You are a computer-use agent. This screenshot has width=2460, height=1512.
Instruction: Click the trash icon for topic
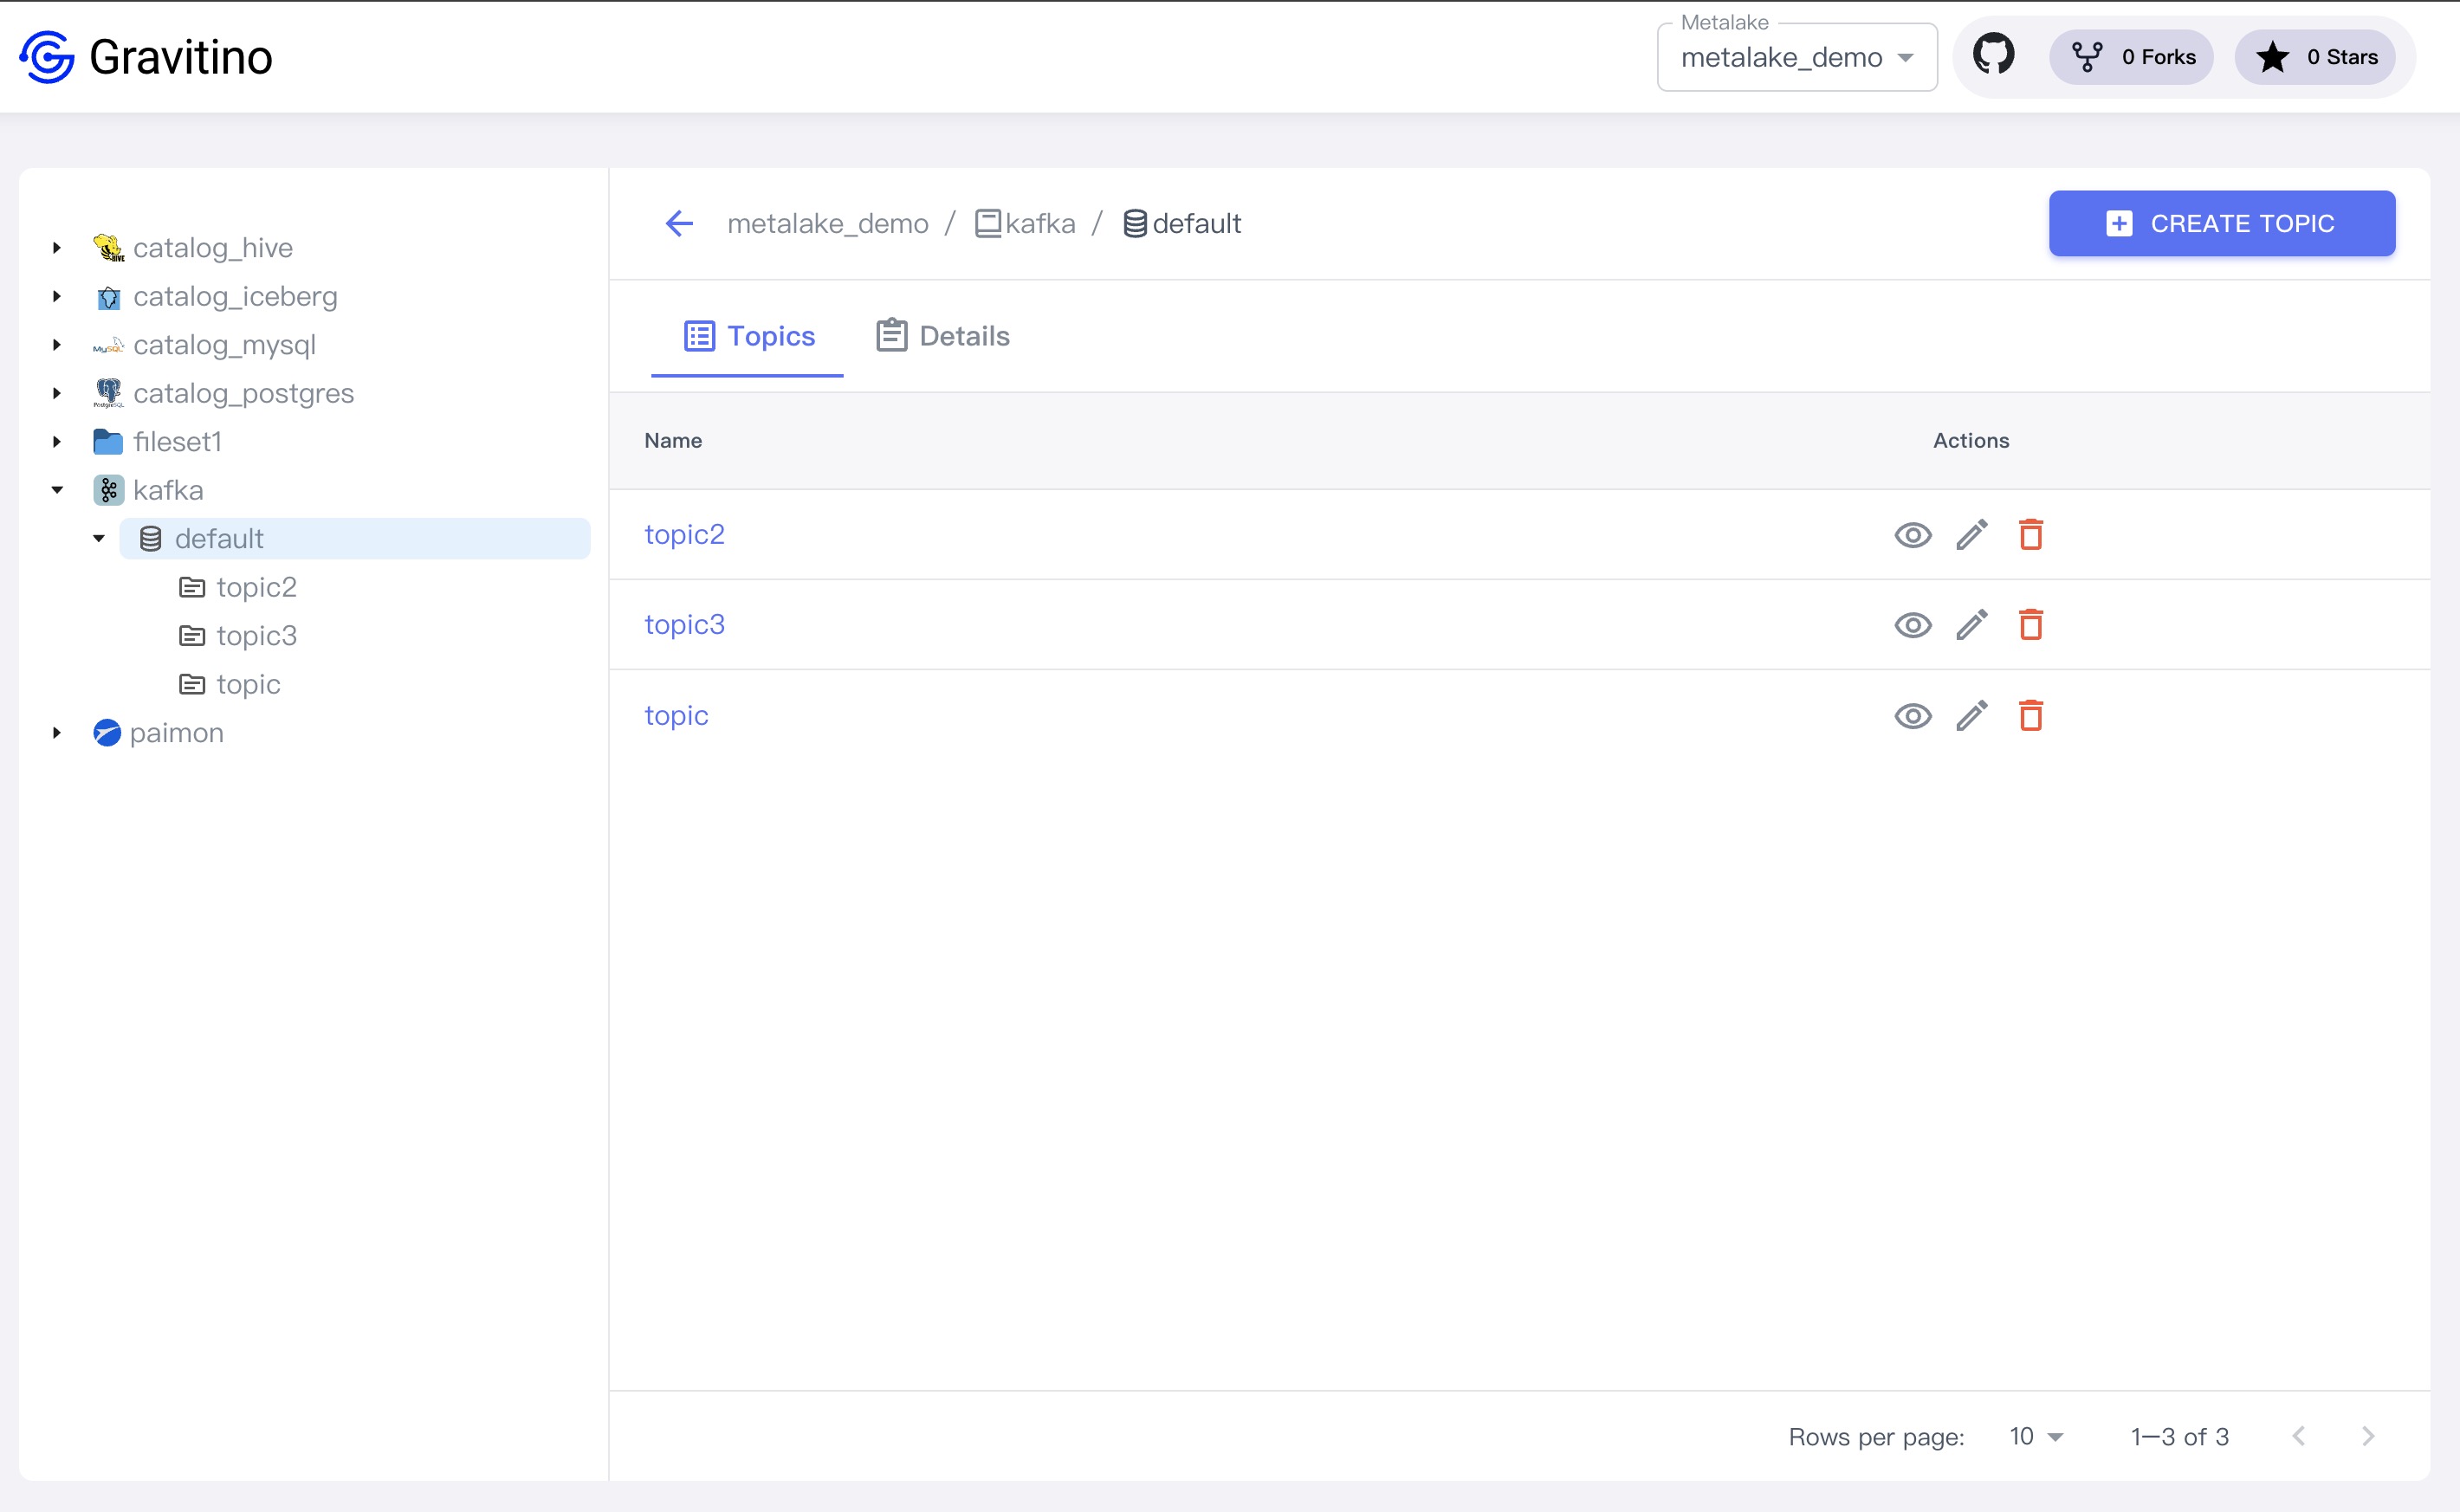coord(2030,716)
